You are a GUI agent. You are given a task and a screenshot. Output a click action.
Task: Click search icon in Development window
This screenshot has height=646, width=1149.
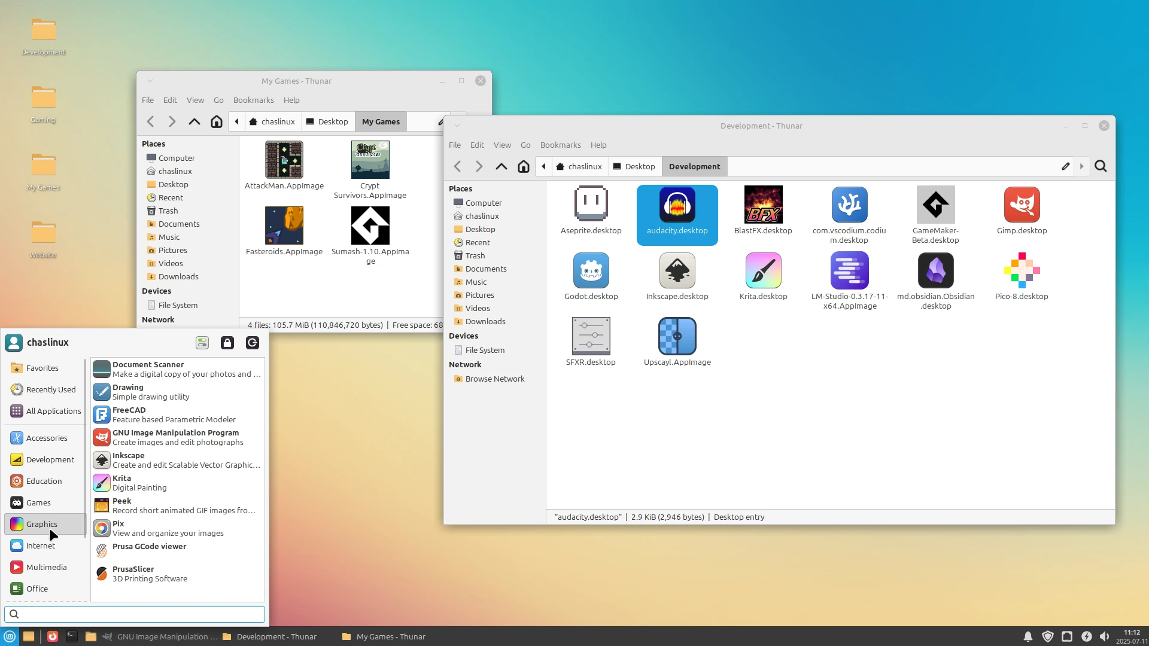pyautogui.click(x=1101, y=166)
